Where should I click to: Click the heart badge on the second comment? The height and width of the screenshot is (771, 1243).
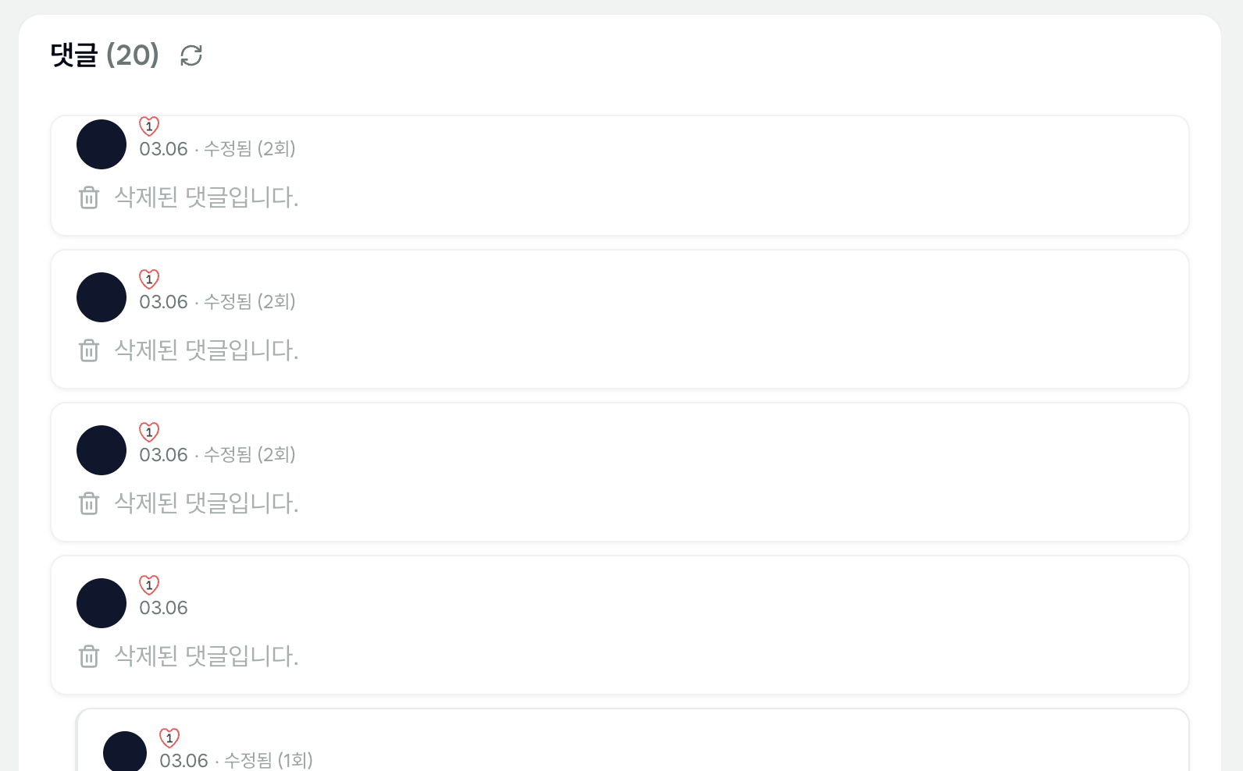coord(149,279)
